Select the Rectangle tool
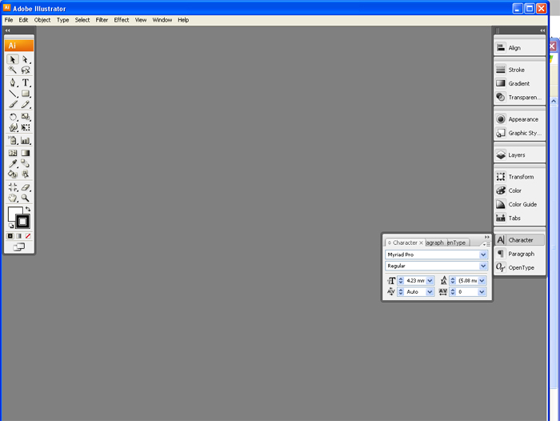The image size is (560, 421). coord(26,94)
